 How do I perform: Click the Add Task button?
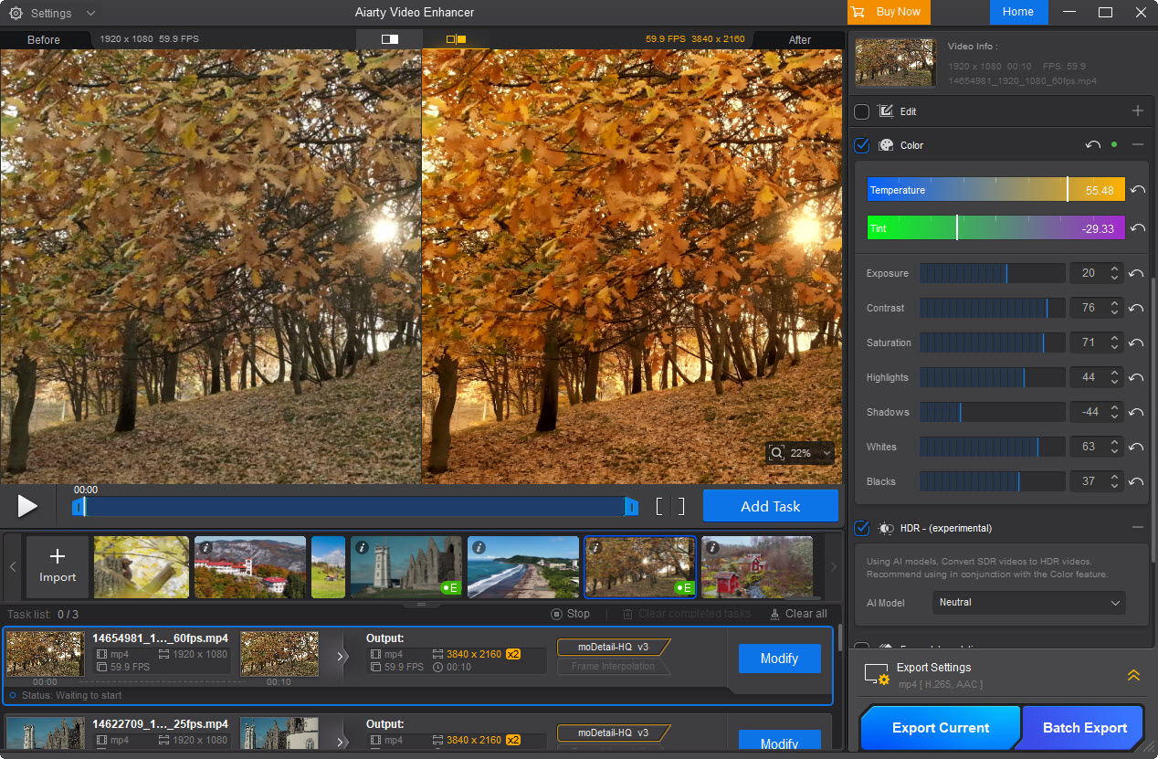coord(770,506)
